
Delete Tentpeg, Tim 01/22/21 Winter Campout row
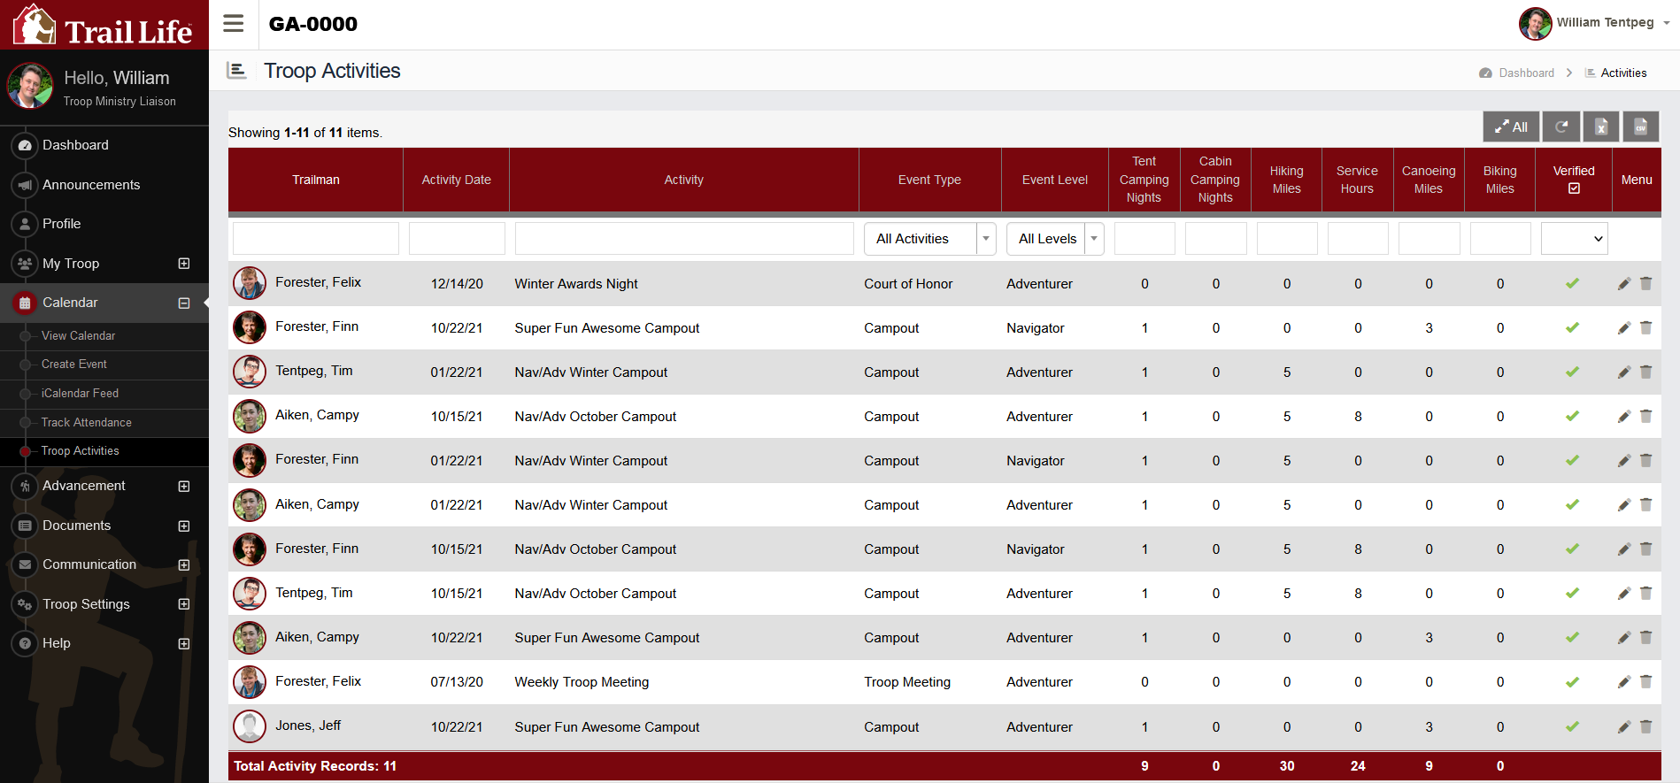[x=1645, y=372]
